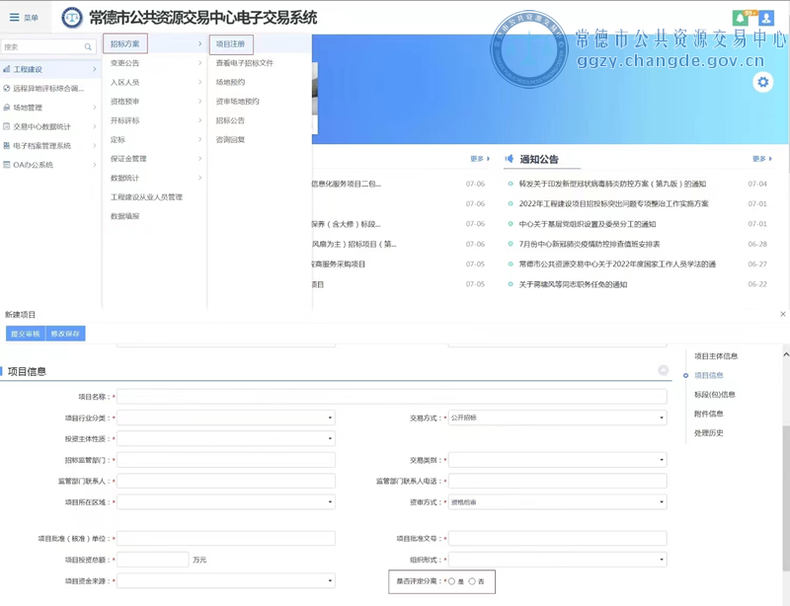Open 项目行业分类 dropdown
Viewport: 790px width, 606px height.
[226, 417]
